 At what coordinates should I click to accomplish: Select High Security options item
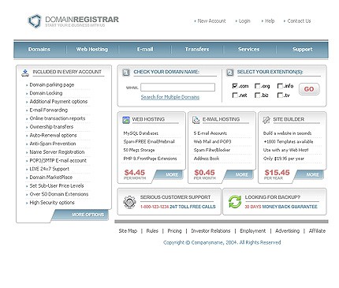point(52,203)
